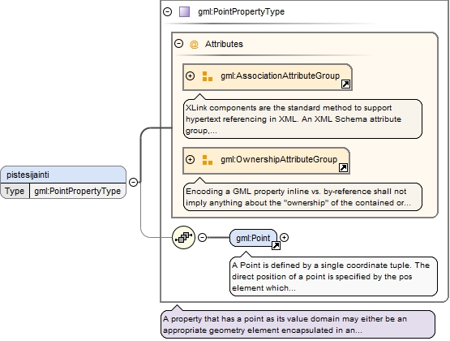The image size is (450, 341).
Task: Collapse the pistesijainti element children
Action: [133, 182]
